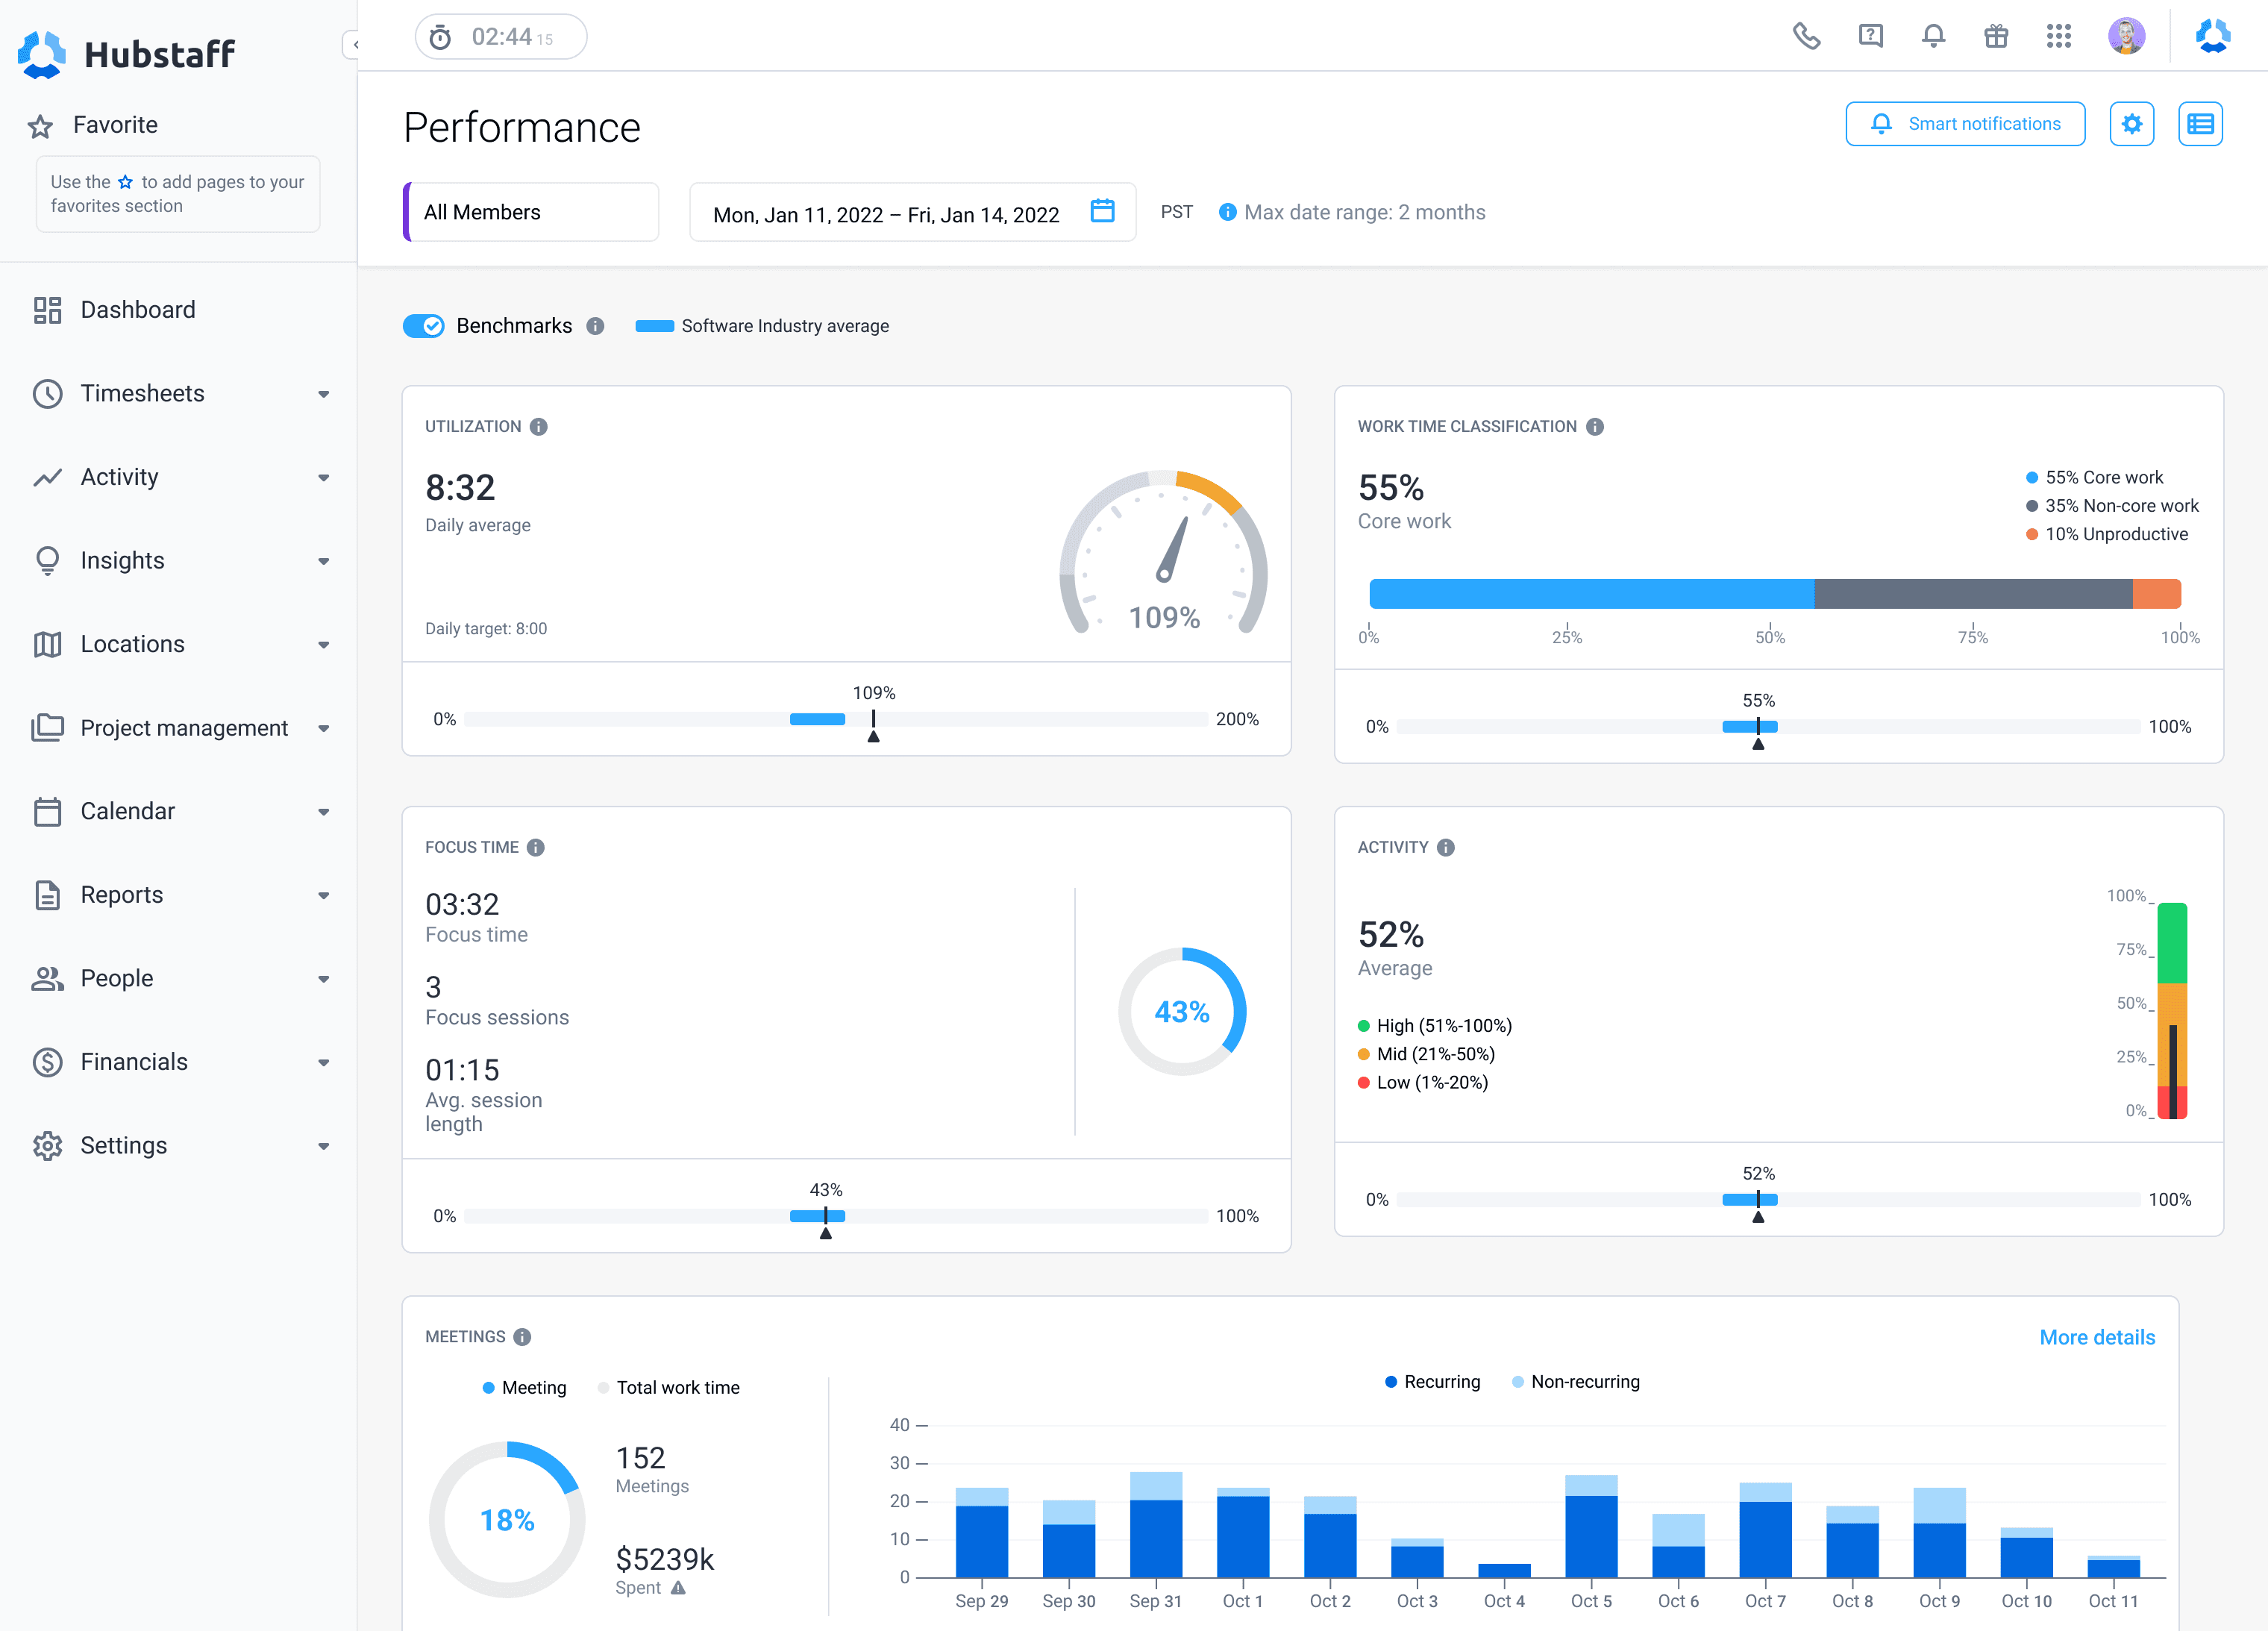Click the Smart notifications button
Screen dimensions: 2268x1631
click(x=1964, y=124)
